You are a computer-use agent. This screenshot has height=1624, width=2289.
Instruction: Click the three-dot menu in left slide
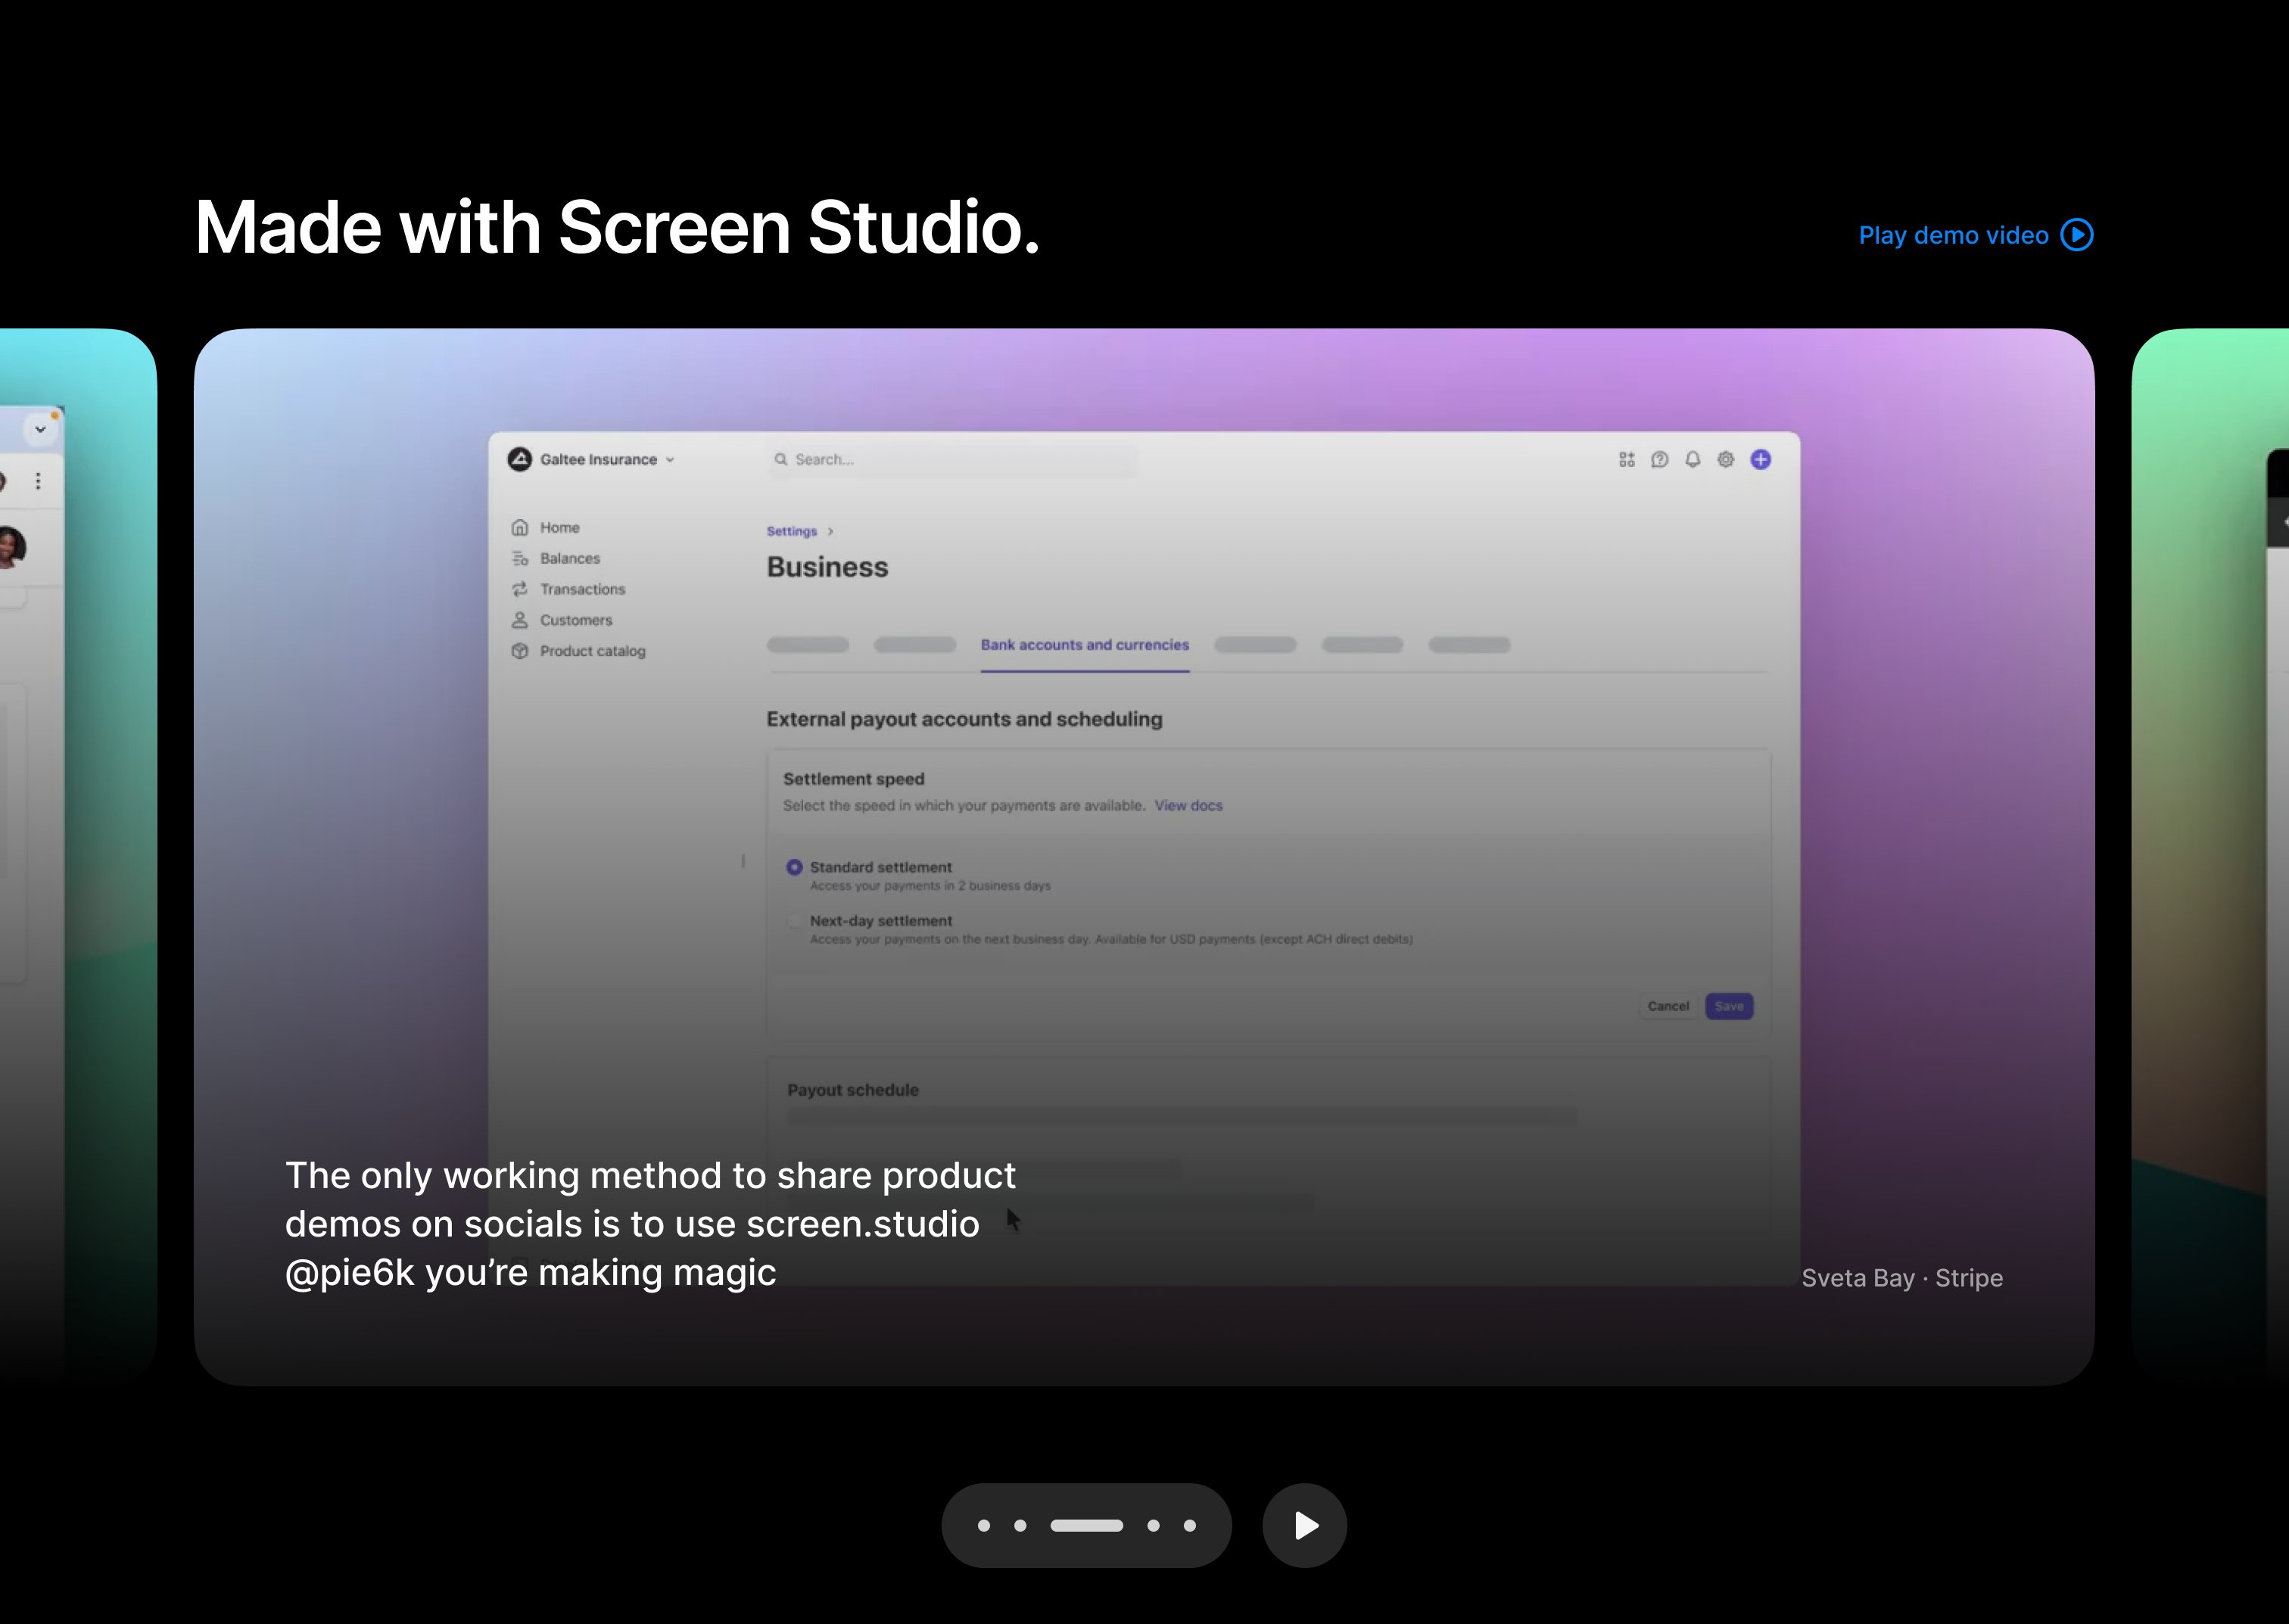[x=38, y=481]
